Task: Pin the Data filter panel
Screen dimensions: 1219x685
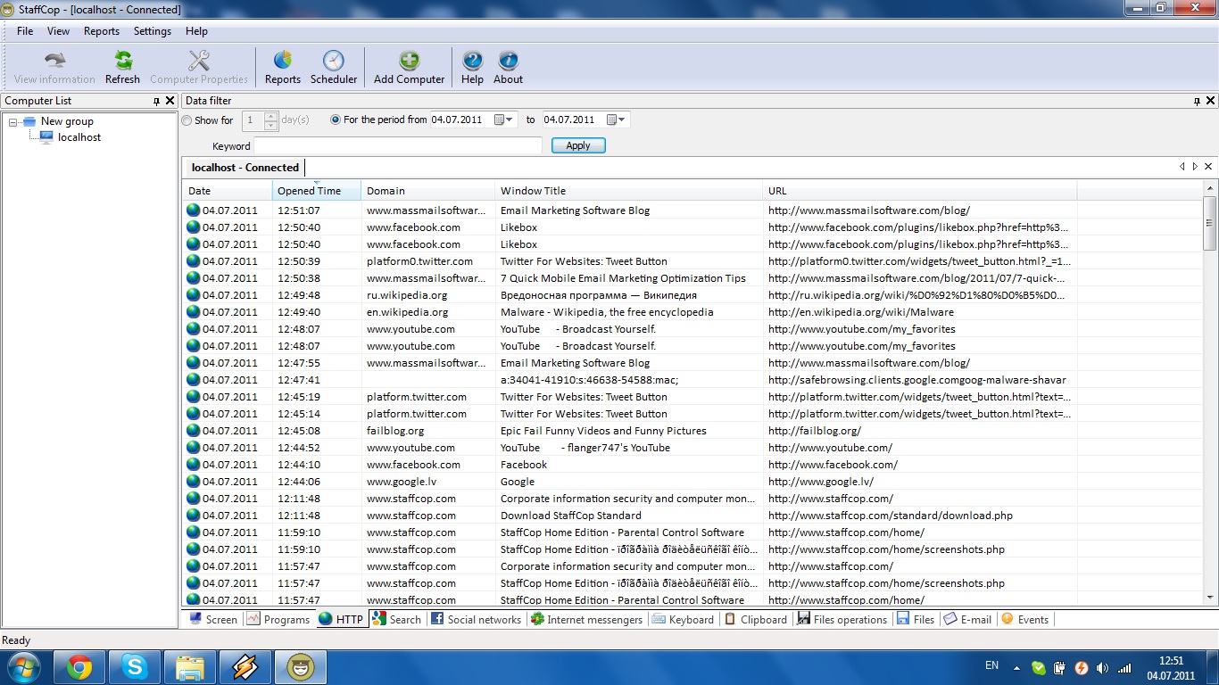Action: click(1198, 102)
